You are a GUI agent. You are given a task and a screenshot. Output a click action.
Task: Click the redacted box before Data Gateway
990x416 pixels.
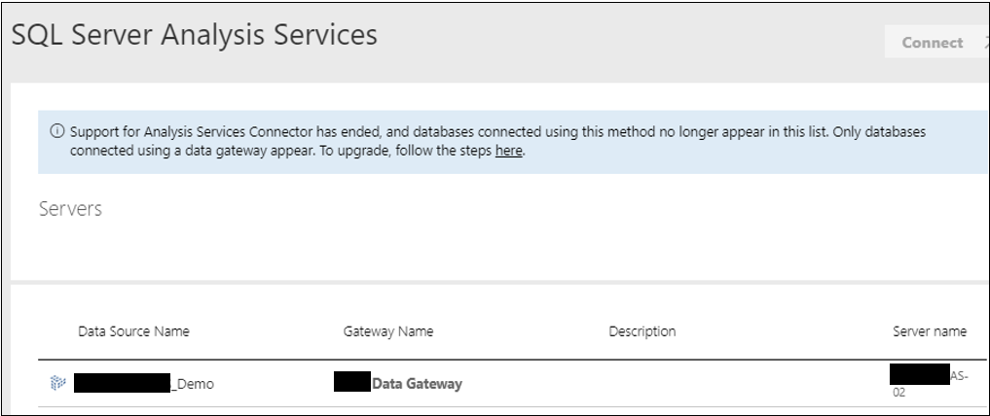[352, 382]
